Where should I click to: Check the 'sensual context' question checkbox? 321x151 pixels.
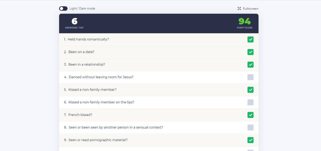tap(250, 128)
